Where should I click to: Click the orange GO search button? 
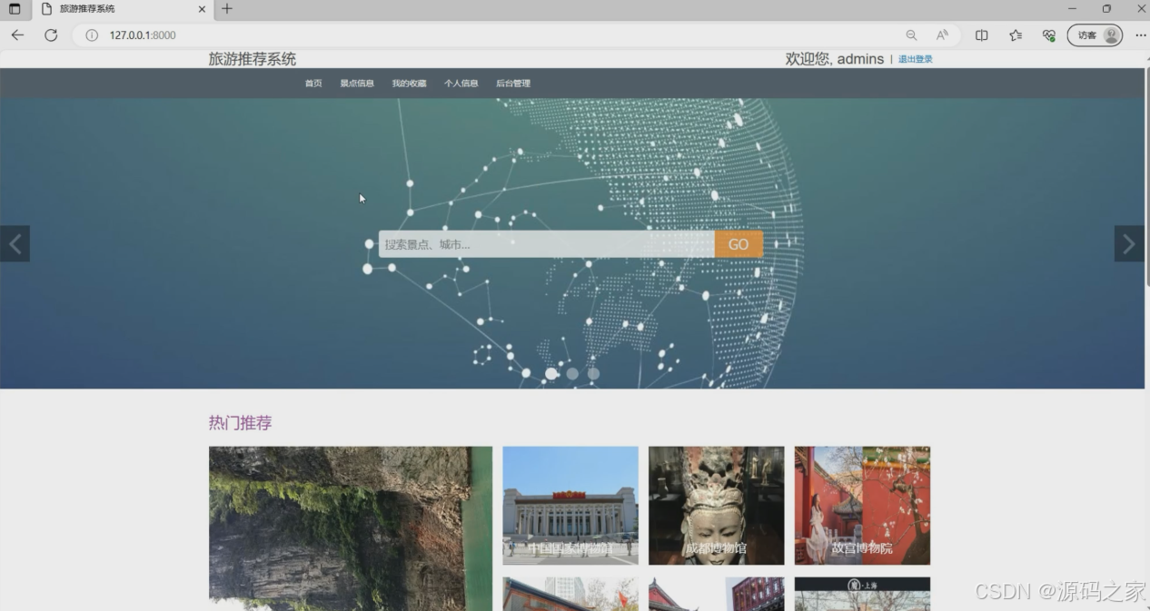tap(739, 244)
